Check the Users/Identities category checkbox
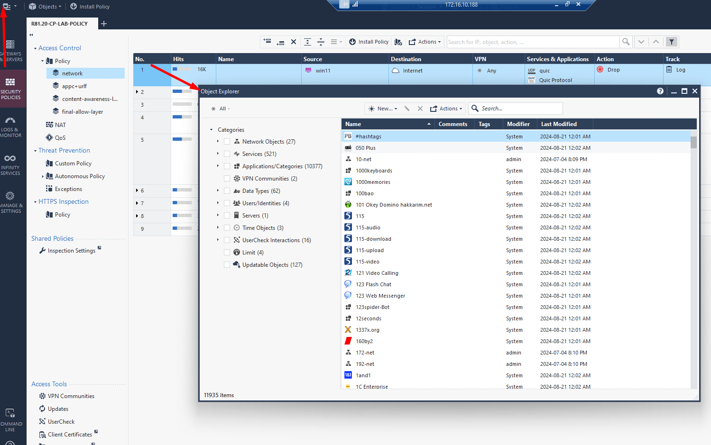The image size is (711, 445). (x=227, y=203)
